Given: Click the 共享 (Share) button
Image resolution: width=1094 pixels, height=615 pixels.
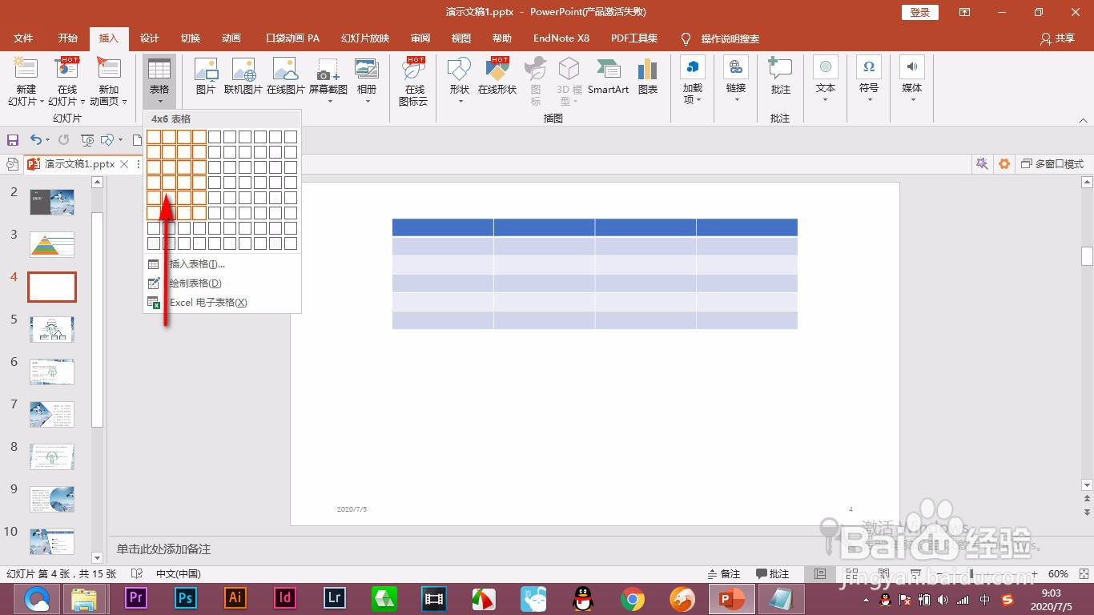Looking at the screenshot, I should (1057, 38).
